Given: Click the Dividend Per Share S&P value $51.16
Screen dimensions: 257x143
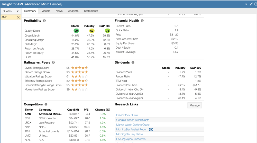Looking at the screenshot, I should coord(197,85).
